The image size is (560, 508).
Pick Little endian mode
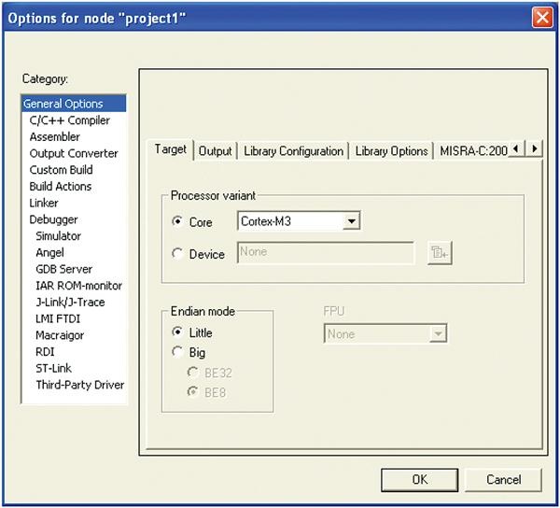click(179, 332)
